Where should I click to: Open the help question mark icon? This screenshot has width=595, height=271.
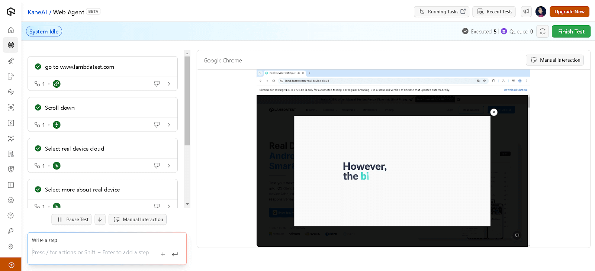point(11,216)
